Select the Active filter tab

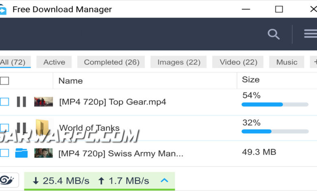(54, 62)
